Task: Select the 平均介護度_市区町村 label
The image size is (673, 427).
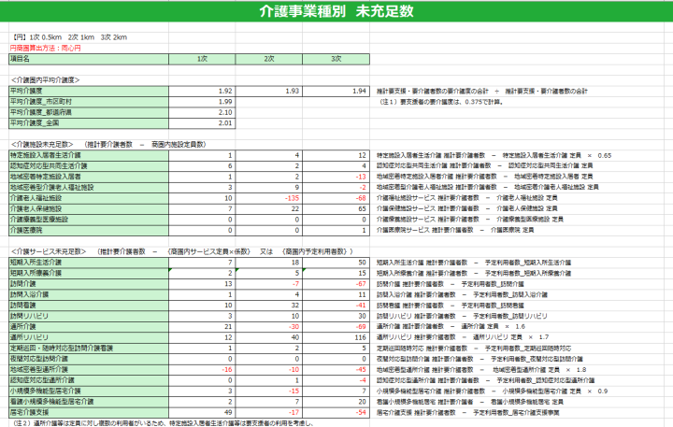Action: [89, 102]
